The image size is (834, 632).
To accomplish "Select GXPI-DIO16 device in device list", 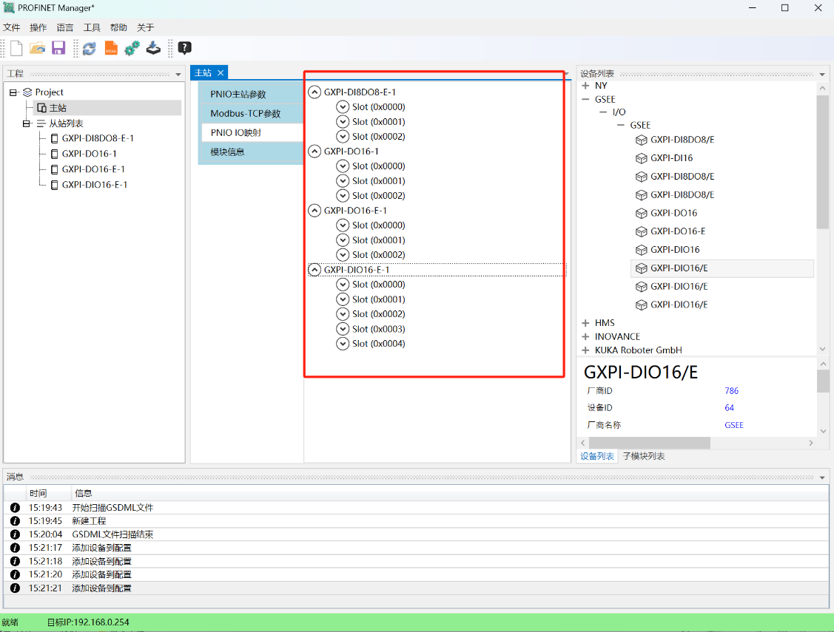I will [x=675, y=250].
